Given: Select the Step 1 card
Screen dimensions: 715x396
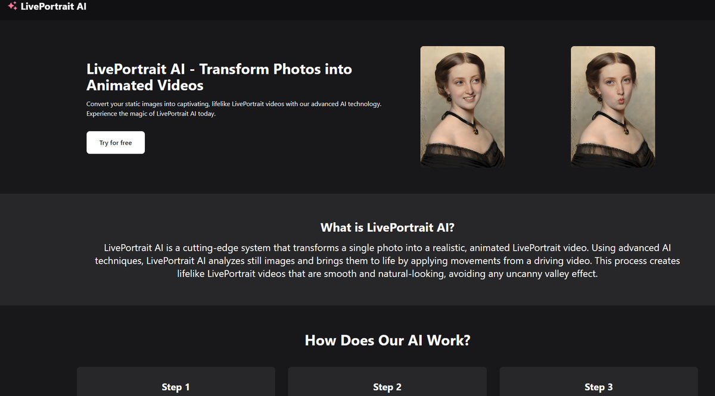Looking at the screenshot, I should tap(176, 382).
